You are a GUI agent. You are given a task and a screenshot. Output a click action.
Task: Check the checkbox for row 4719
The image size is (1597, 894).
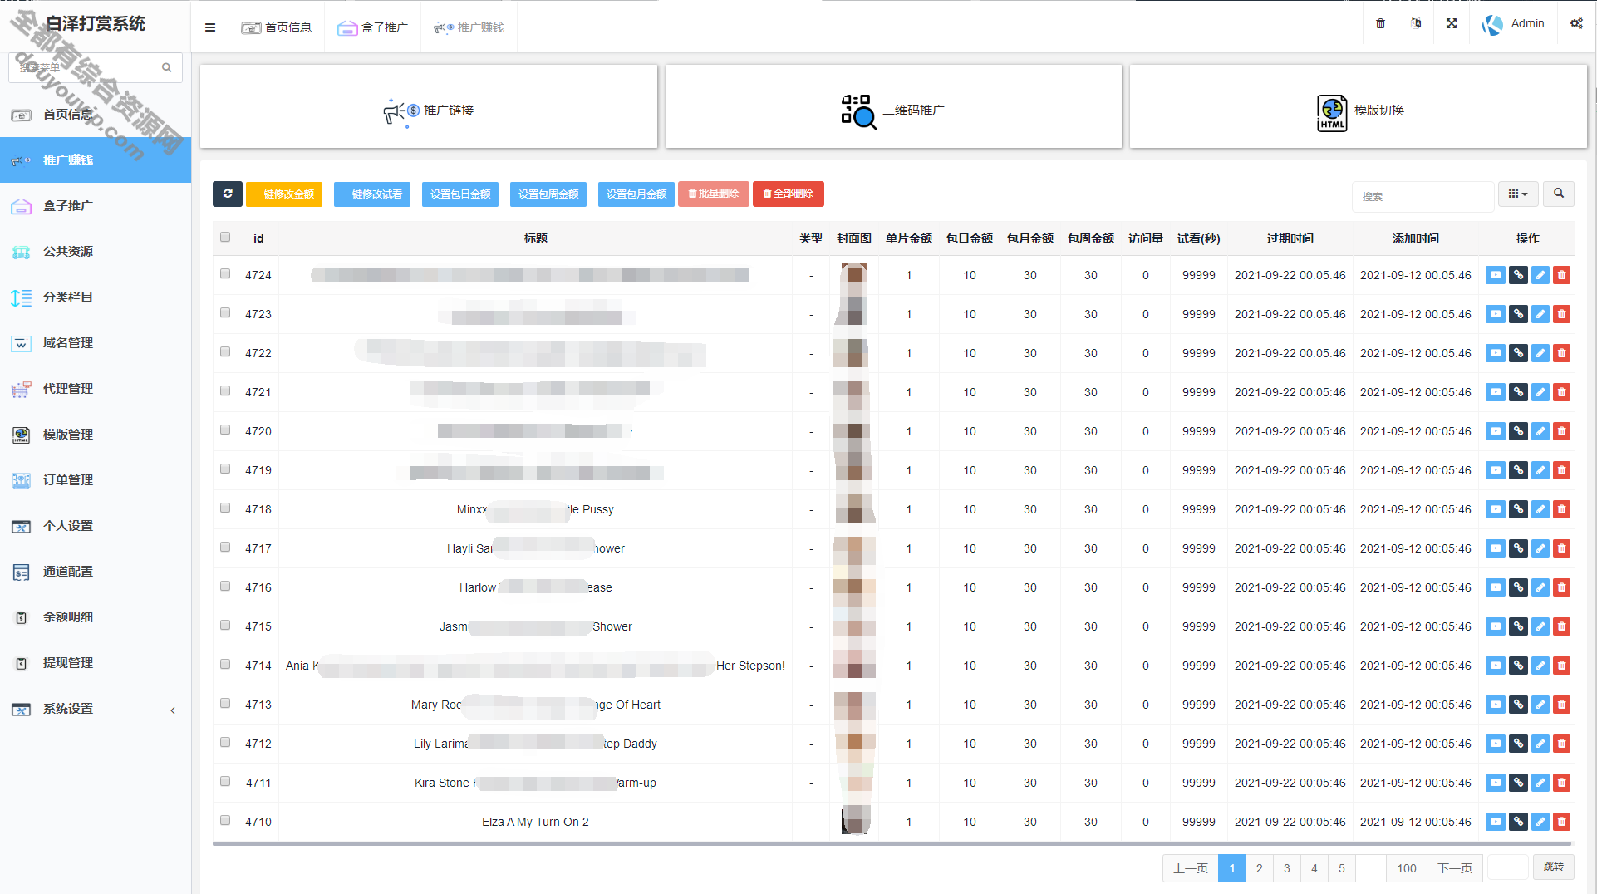pyautogui.click(x=225, y=469)
